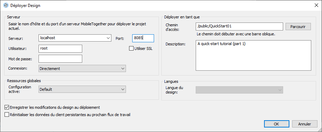Expand the Serveur combo box arrow
This screenshot has width=322, height=132.
(108, 38)
